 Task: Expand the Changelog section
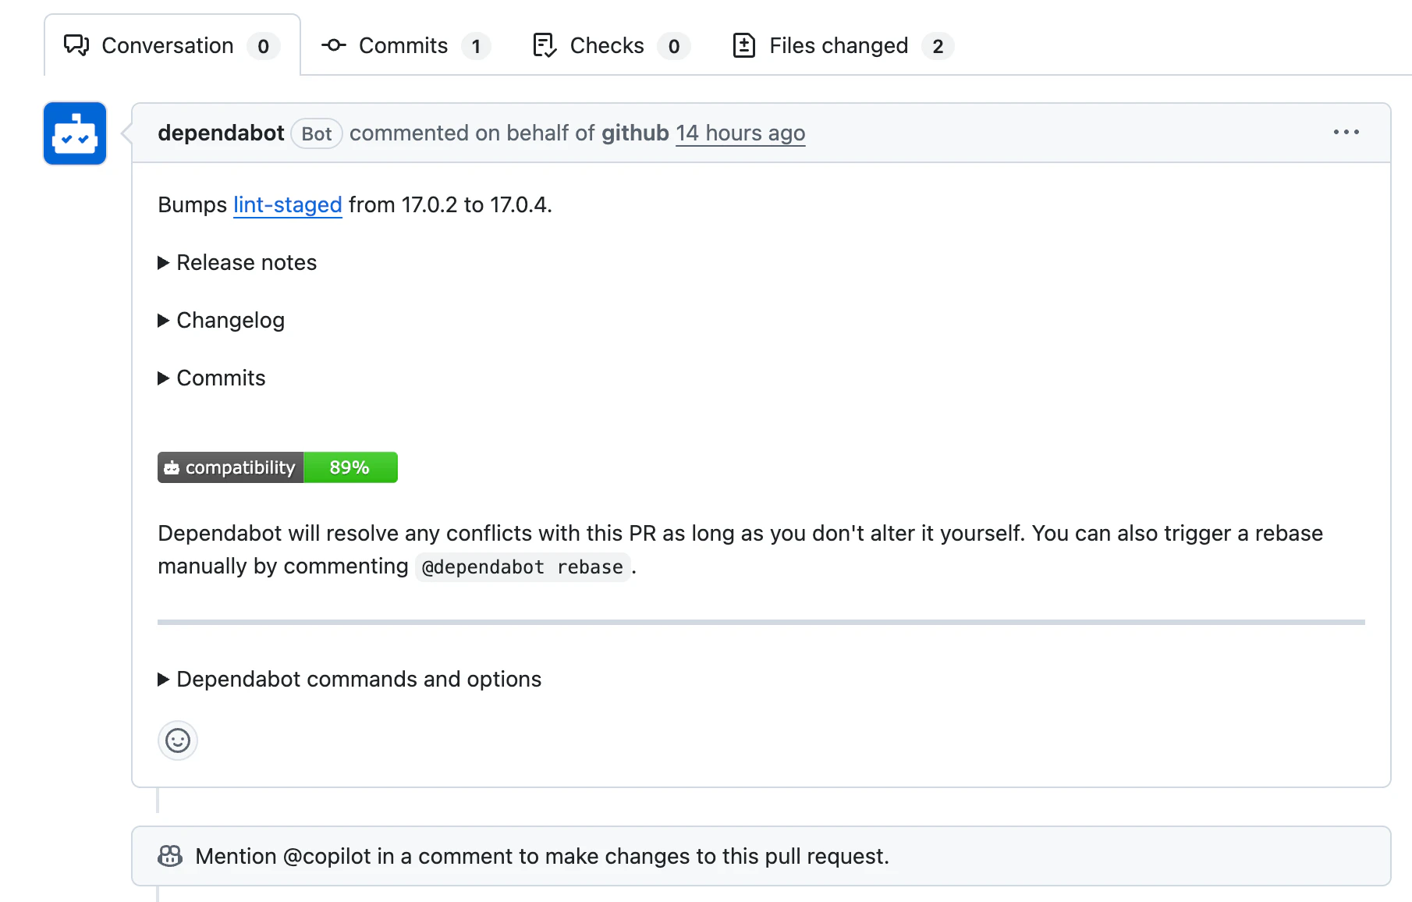[222, 320]
